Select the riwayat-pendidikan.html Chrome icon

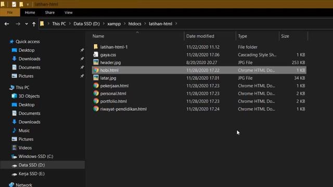pos(96,109)
